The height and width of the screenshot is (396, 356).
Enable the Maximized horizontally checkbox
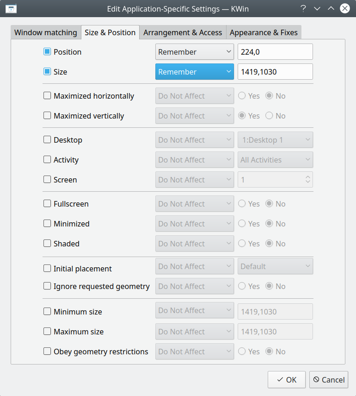47,95
